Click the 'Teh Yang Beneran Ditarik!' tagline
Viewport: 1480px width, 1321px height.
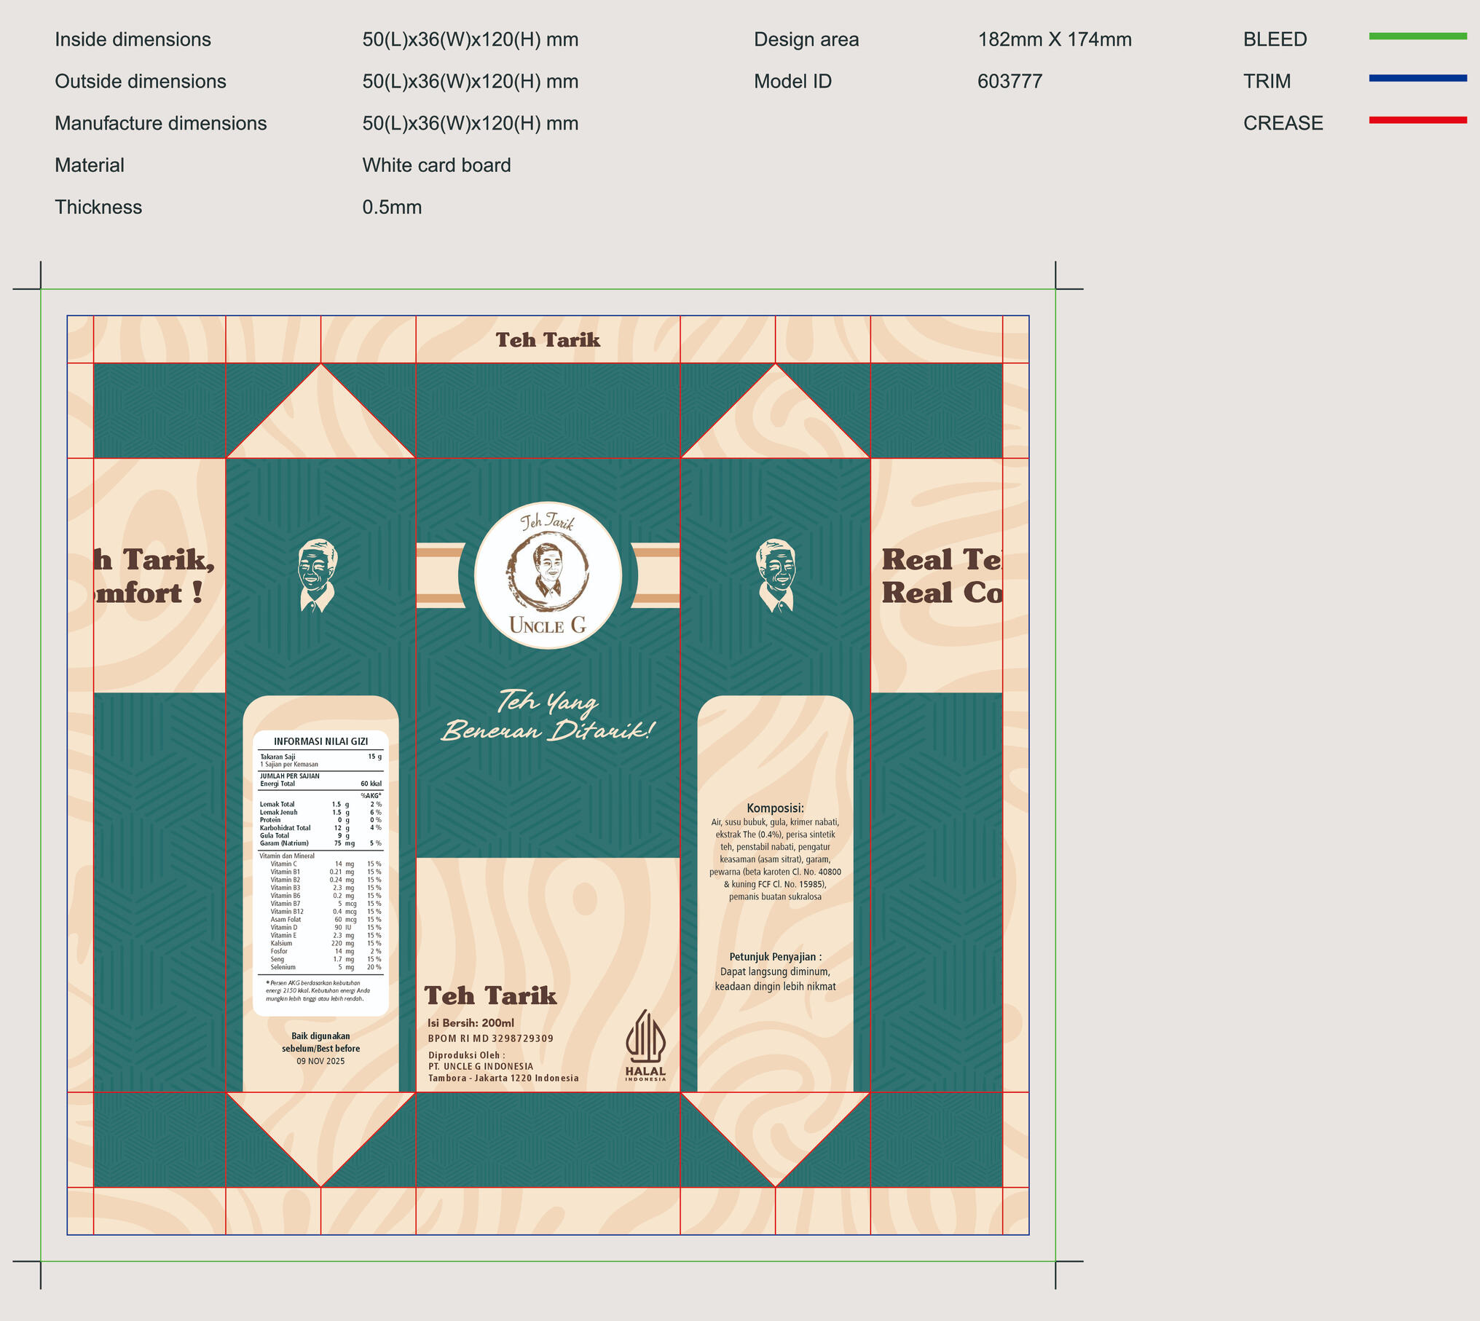click(548, 715)
